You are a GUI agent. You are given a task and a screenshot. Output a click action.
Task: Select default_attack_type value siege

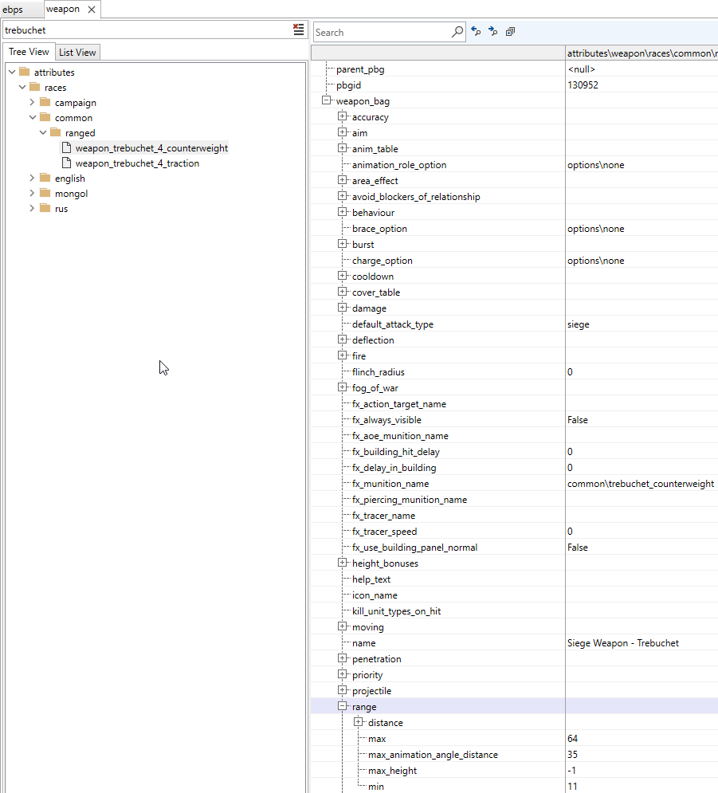579,324
